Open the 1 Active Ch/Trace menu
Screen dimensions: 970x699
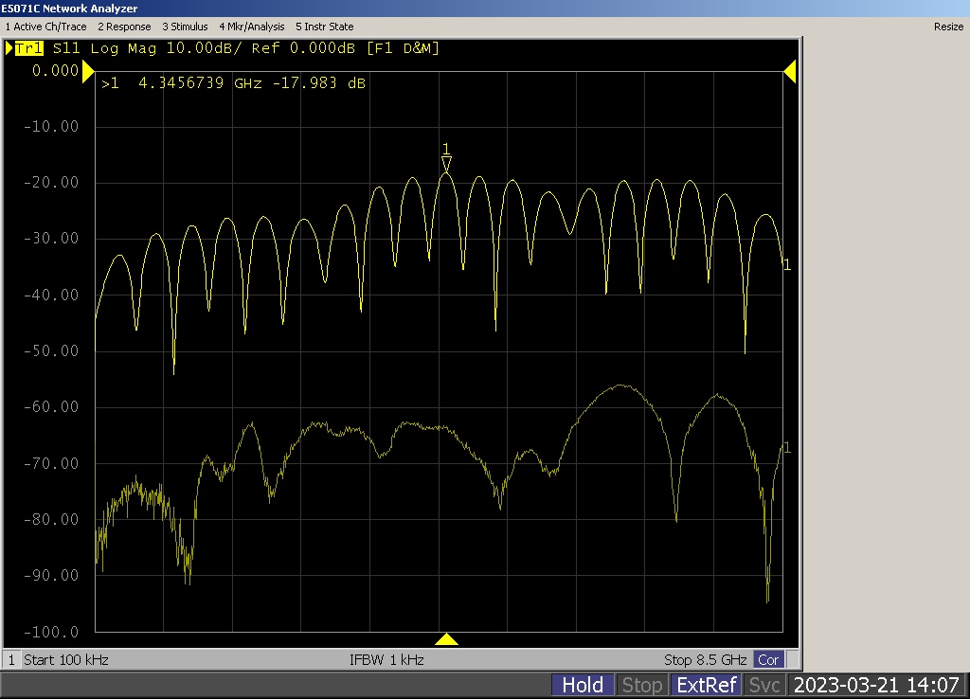45,27
